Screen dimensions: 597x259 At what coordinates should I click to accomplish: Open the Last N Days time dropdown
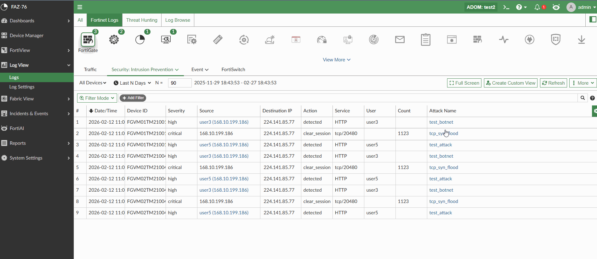132,83
